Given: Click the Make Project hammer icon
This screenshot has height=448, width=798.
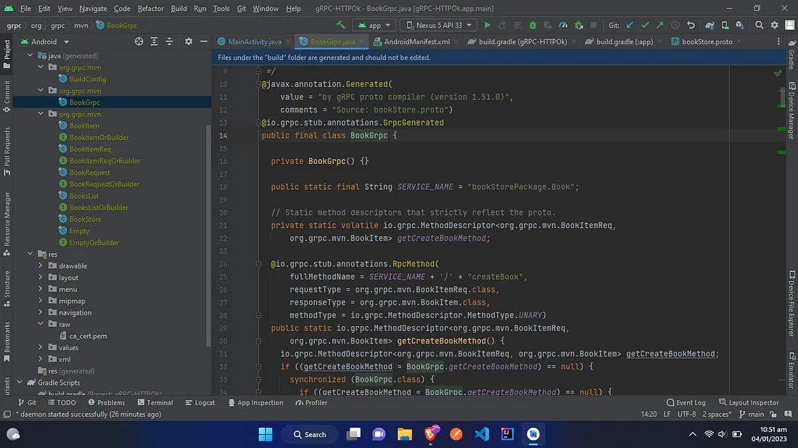Looking at the screenshot, I should coord(340,25).
